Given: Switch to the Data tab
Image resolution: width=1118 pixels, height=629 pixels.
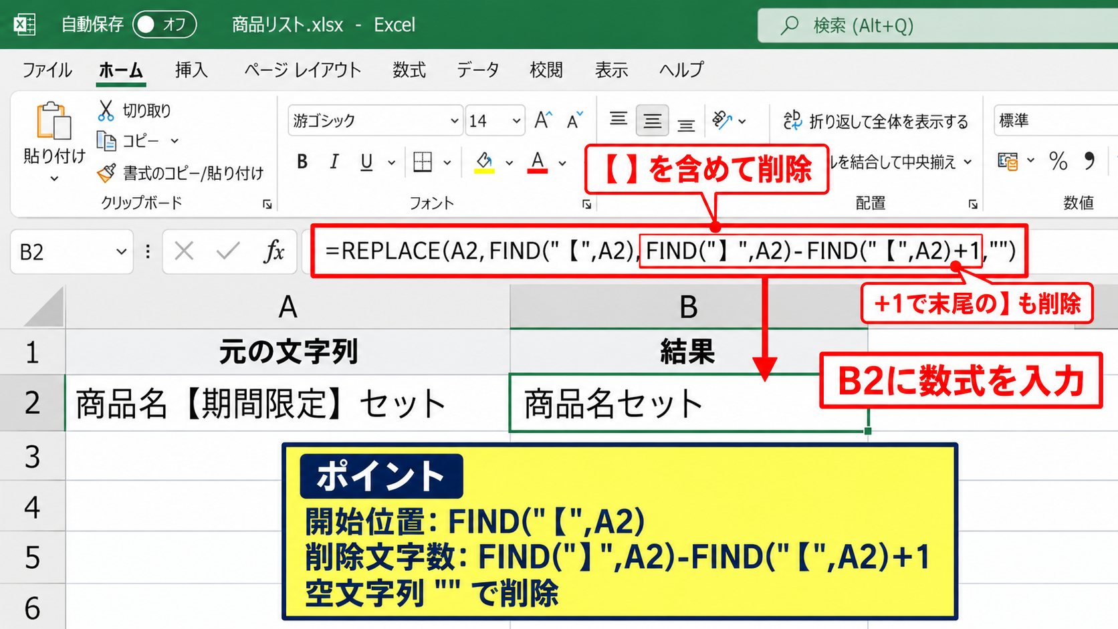Looking at the screenshot, I should 477,70.
